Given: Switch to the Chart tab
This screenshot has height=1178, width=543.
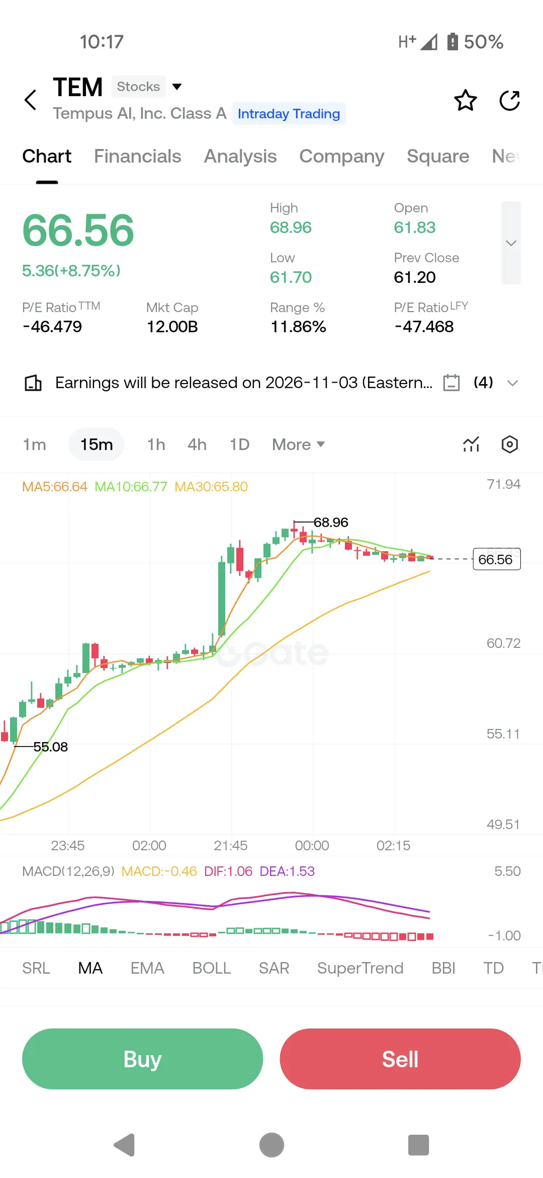Looking at the screenshot, I should pyautogui.click(x=47, y=156).
